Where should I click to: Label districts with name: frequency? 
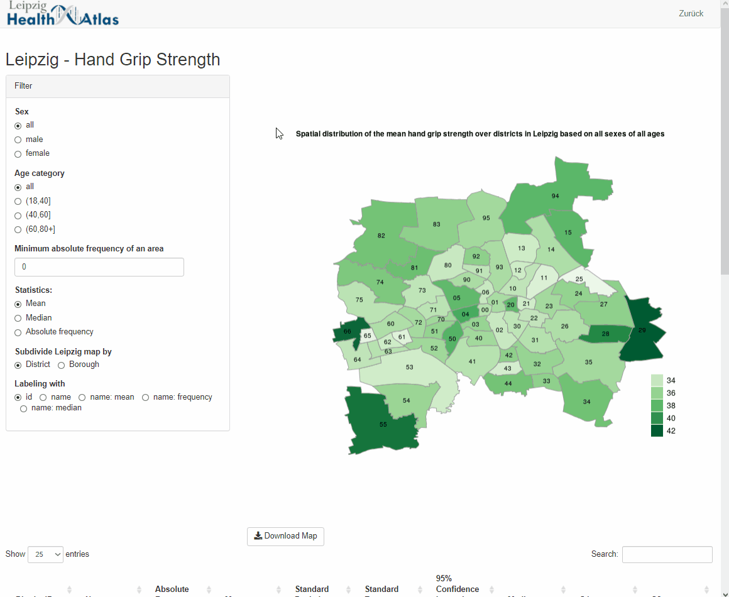click(146, 398)
